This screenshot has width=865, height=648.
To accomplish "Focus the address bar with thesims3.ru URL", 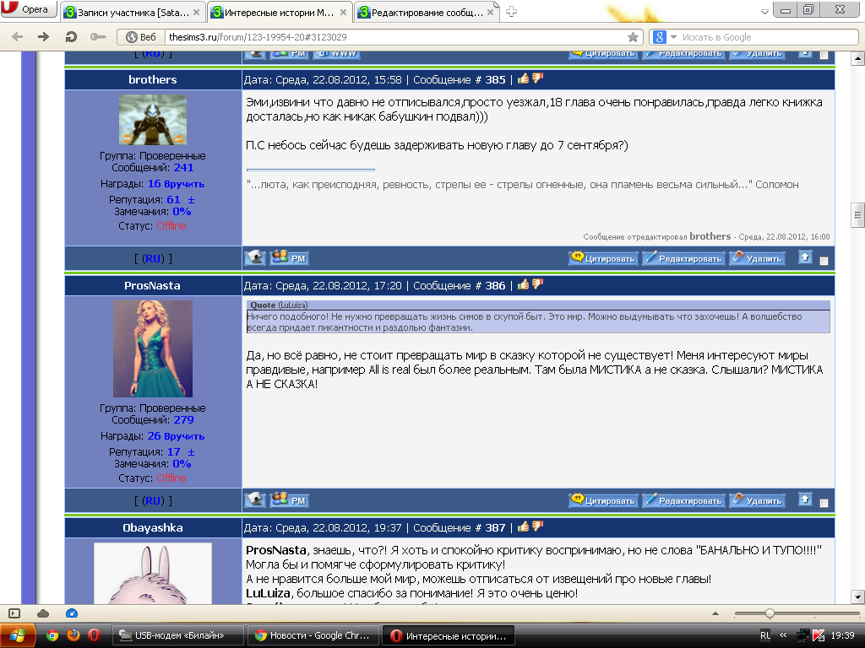I will click(x=396, y=37).
